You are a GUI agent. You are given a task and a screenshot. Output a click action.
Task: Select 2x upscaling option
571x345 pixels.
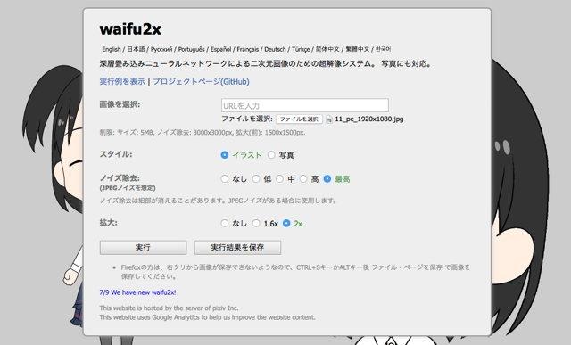click(286, 223)
